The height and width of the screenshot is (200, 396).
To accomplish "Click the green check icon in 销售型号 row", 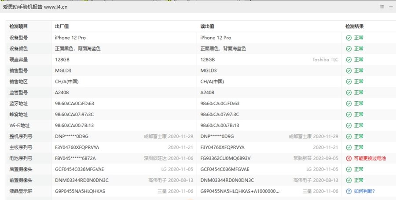I will pos(349,71).
